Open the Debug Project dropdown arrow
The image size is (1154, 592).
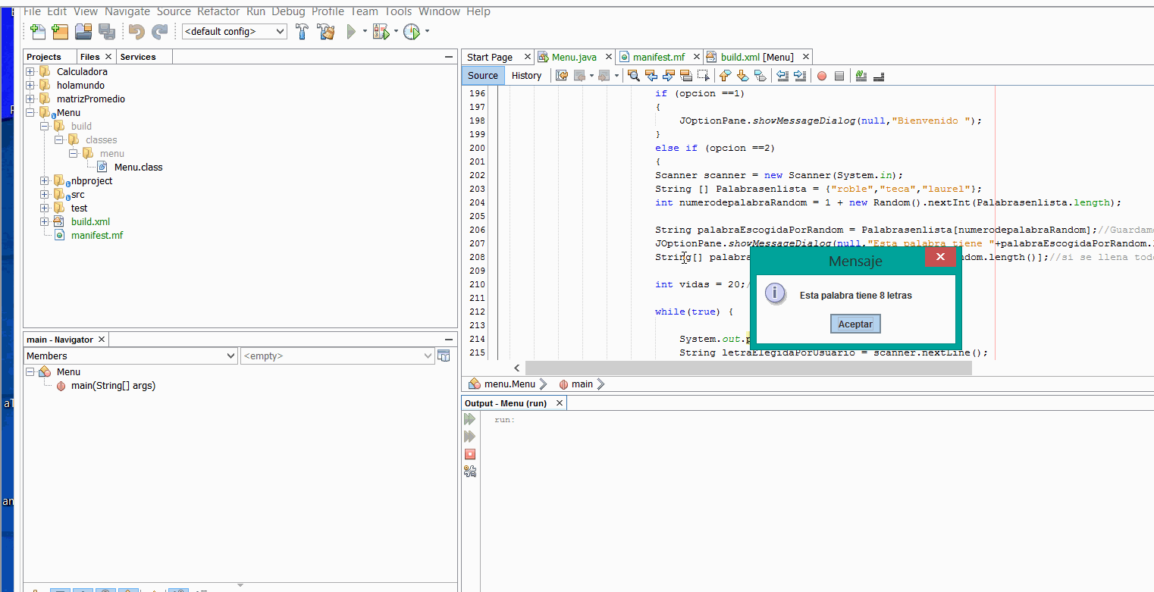396,32
